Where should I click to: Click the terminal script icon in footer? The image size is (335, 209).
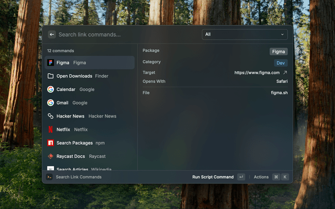pyautogui.click(x=49, y=177)
